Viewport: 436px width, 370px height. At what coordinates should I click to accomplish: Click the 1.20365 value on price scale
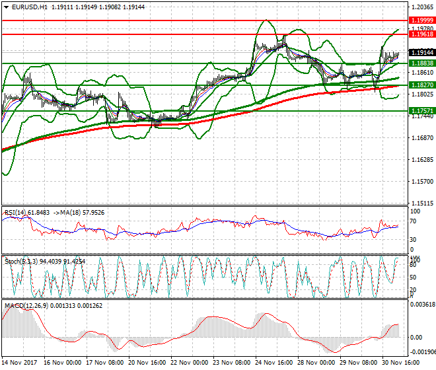(421, 8)
